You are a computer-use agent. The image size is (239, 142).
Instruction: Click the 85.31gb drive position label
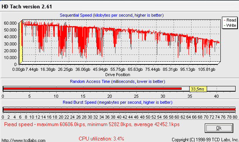pyautogui.click(x=170, y=69)
